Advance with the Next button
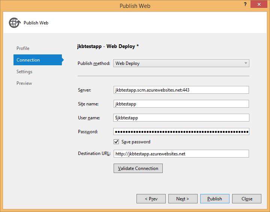 183,199
